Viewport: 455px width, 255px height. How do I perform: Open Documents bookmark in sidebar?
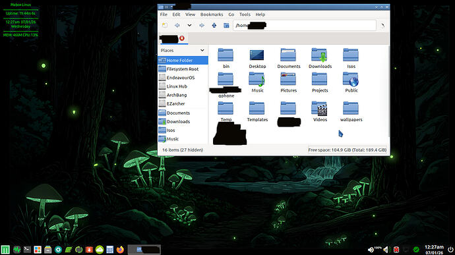point(183,113)
